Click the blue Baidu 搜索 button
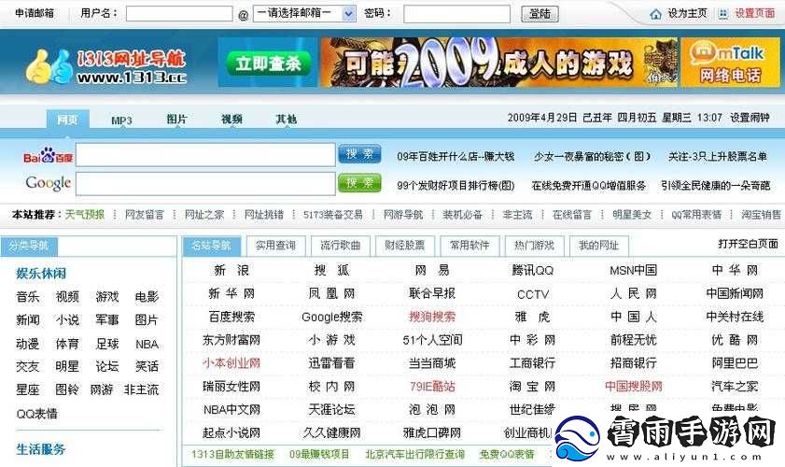 tap(359, 154)
